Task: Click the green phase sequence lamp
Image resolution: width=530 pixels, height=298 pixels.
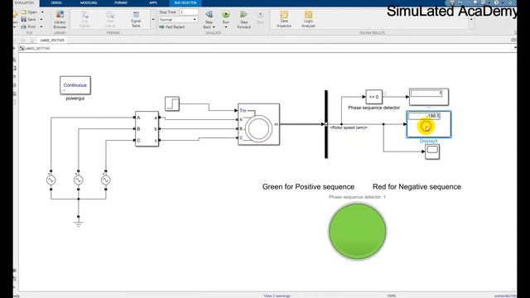Action: [358, 231]
